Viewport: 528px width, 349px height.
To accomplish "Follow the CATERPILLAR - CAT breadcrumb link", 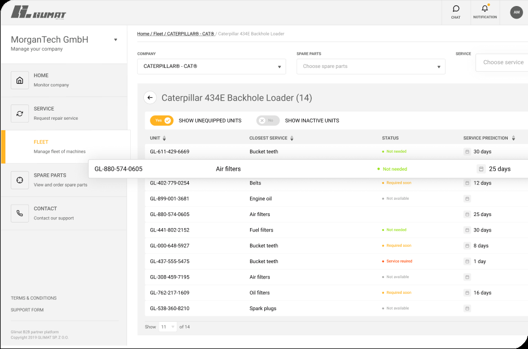I will pos(190,34).
